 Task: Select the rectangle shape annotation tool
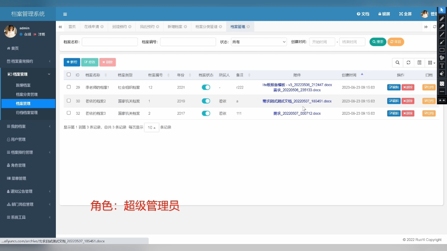point(442,50)
